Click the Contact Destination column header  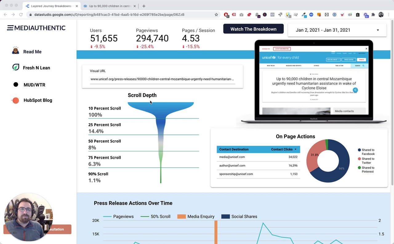234,149
